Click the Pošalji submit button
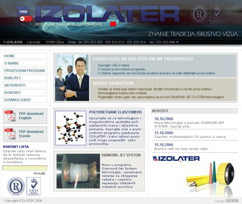 coord(40,174)
